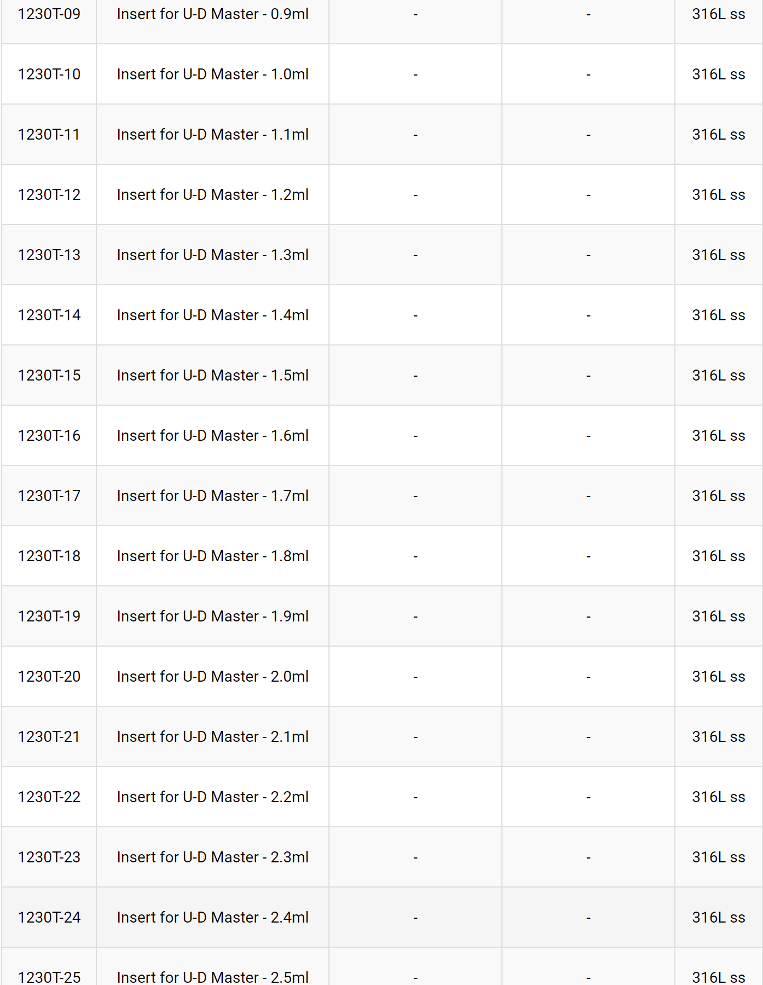Select the 1230T-19 part code
Viewport: 763px width, 985px height.
point(49,617)
